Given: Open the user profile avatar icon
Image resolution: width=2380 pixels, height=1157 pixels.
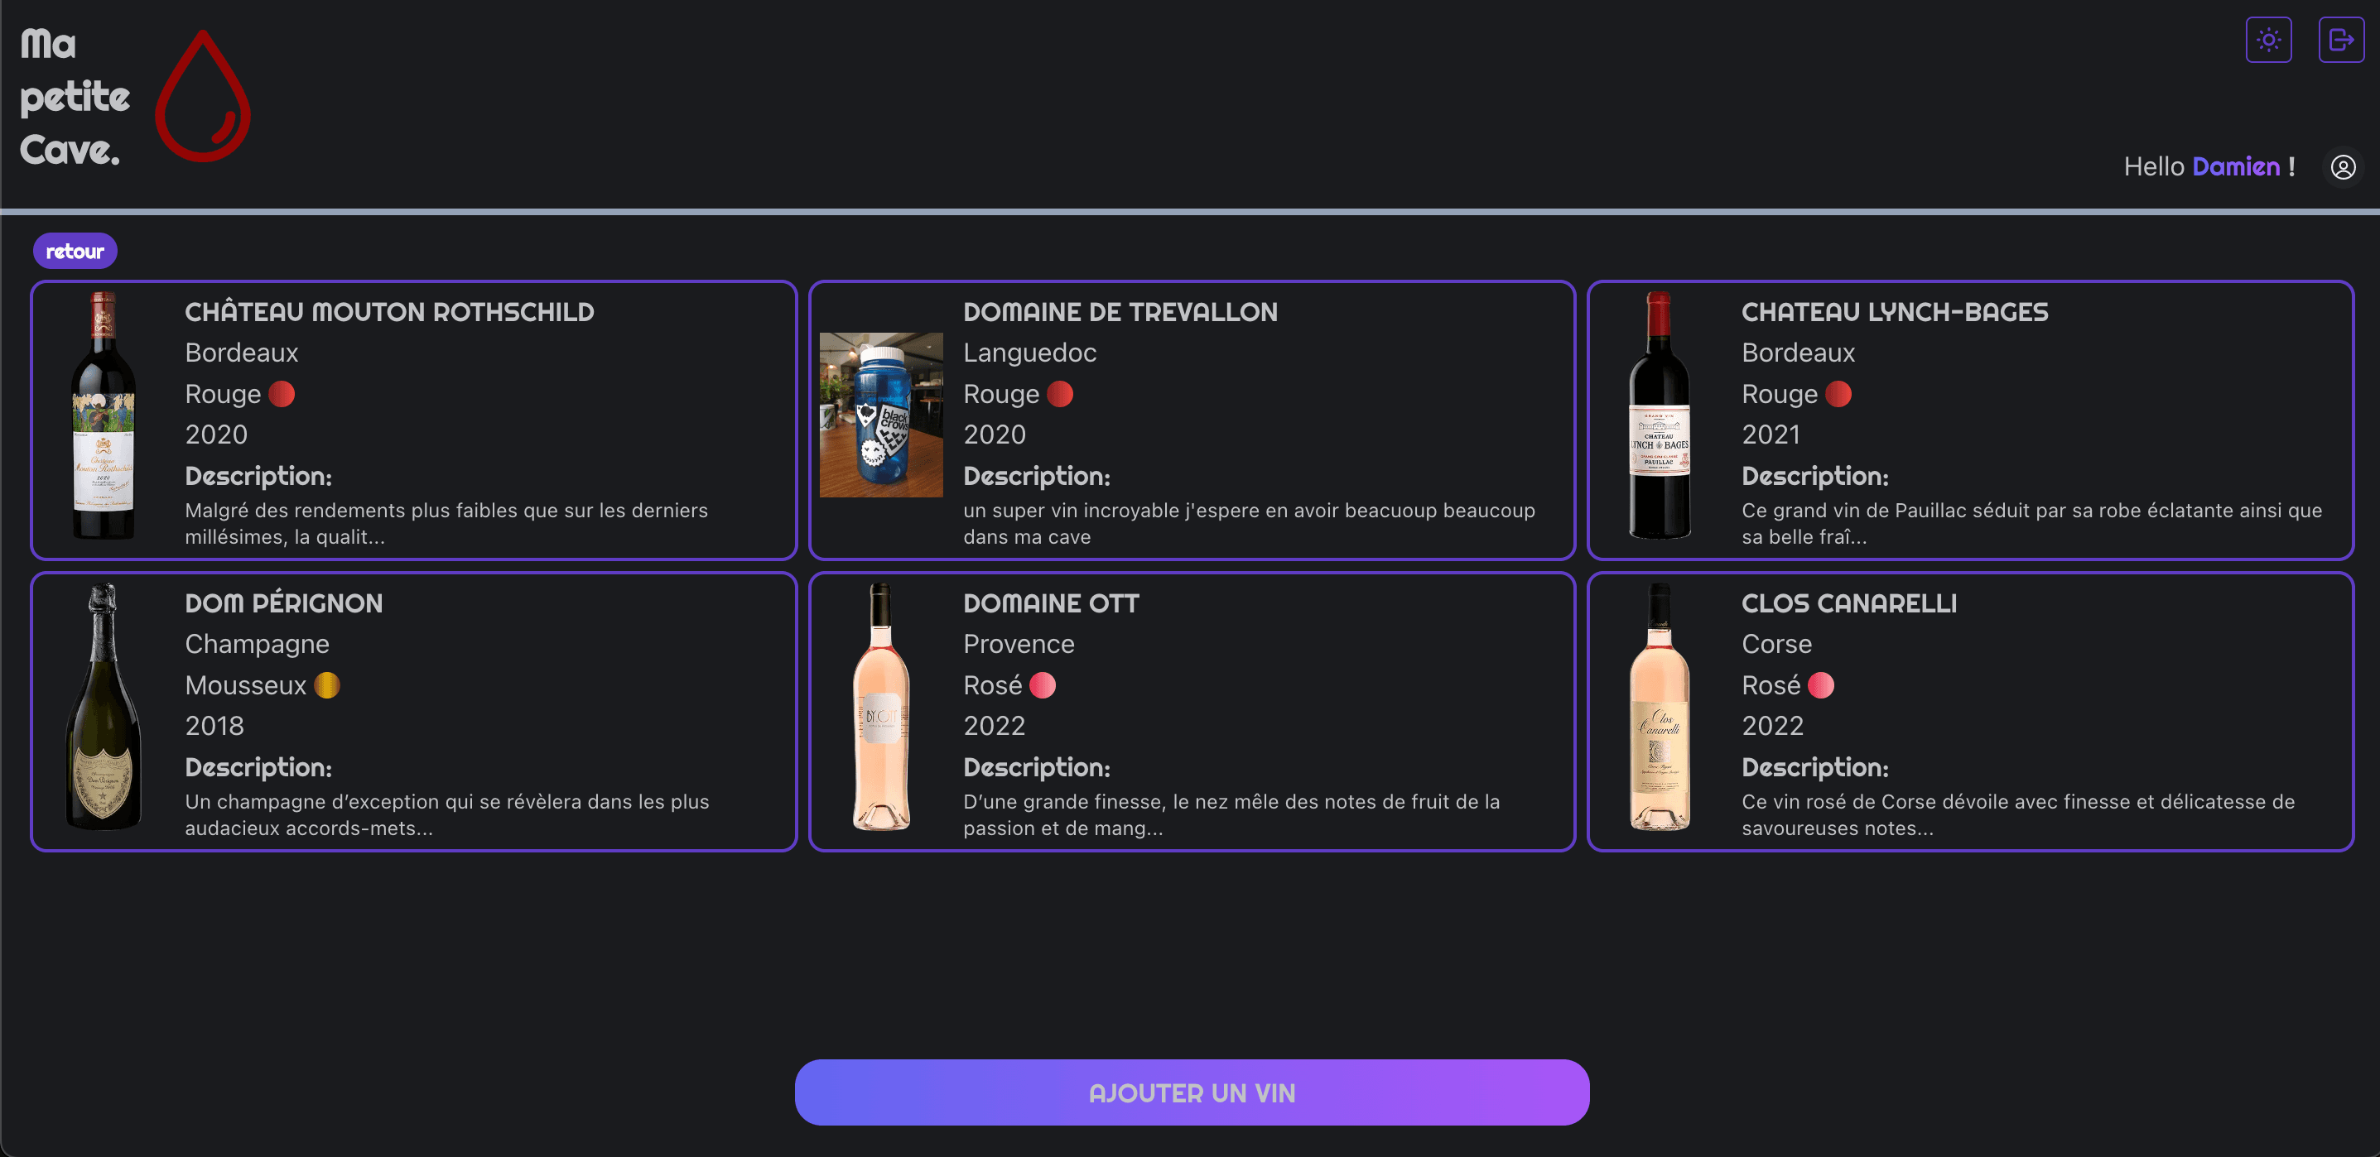Looking at the screenshot, I should (2342, 167).
